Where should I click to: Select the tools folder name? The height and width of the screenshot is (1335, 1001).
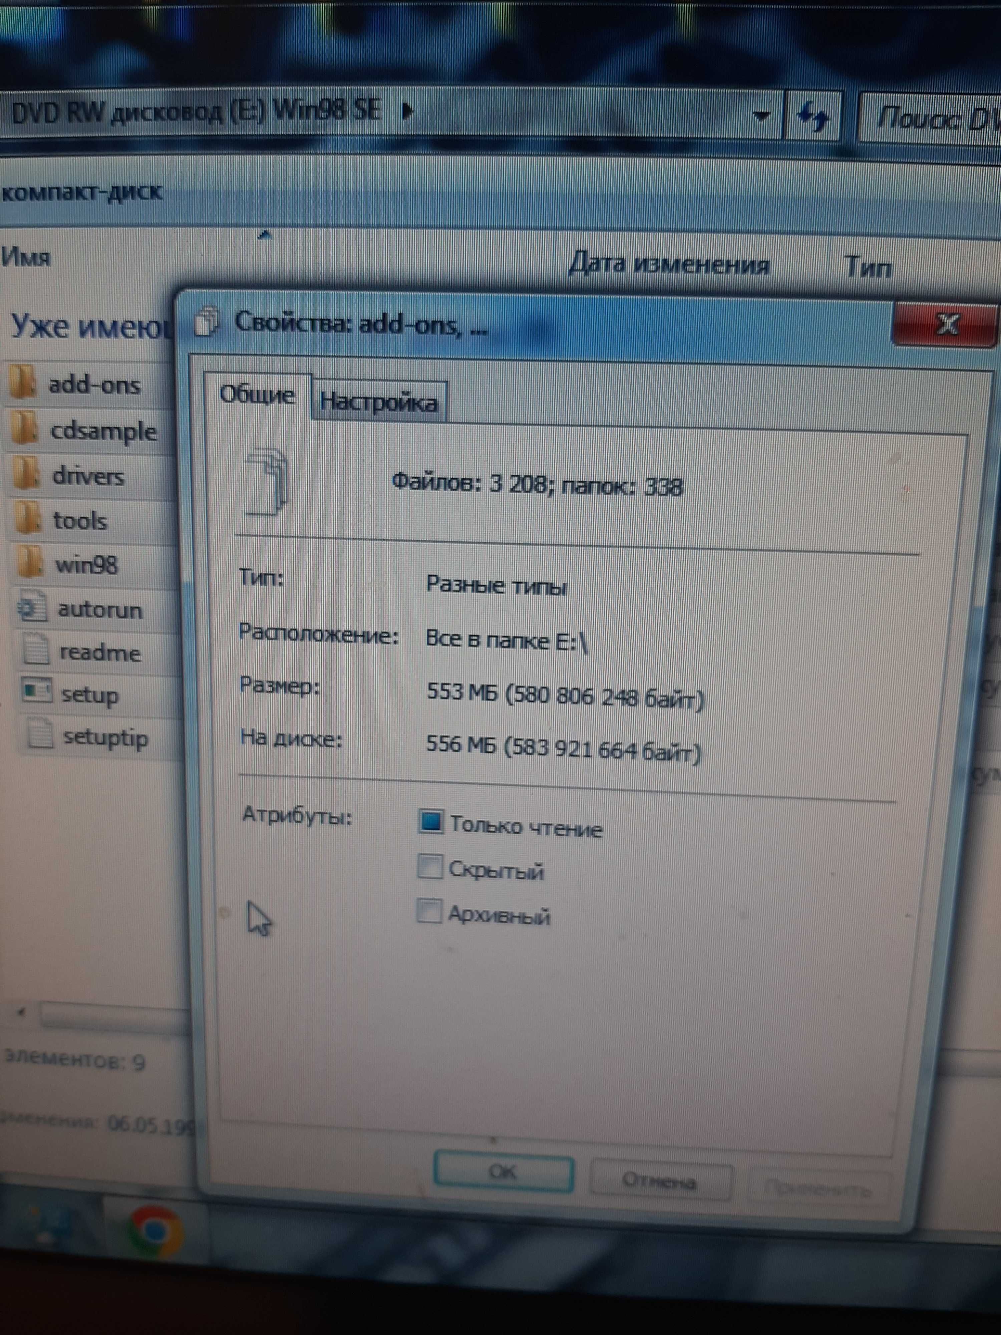tap(80, 521)
